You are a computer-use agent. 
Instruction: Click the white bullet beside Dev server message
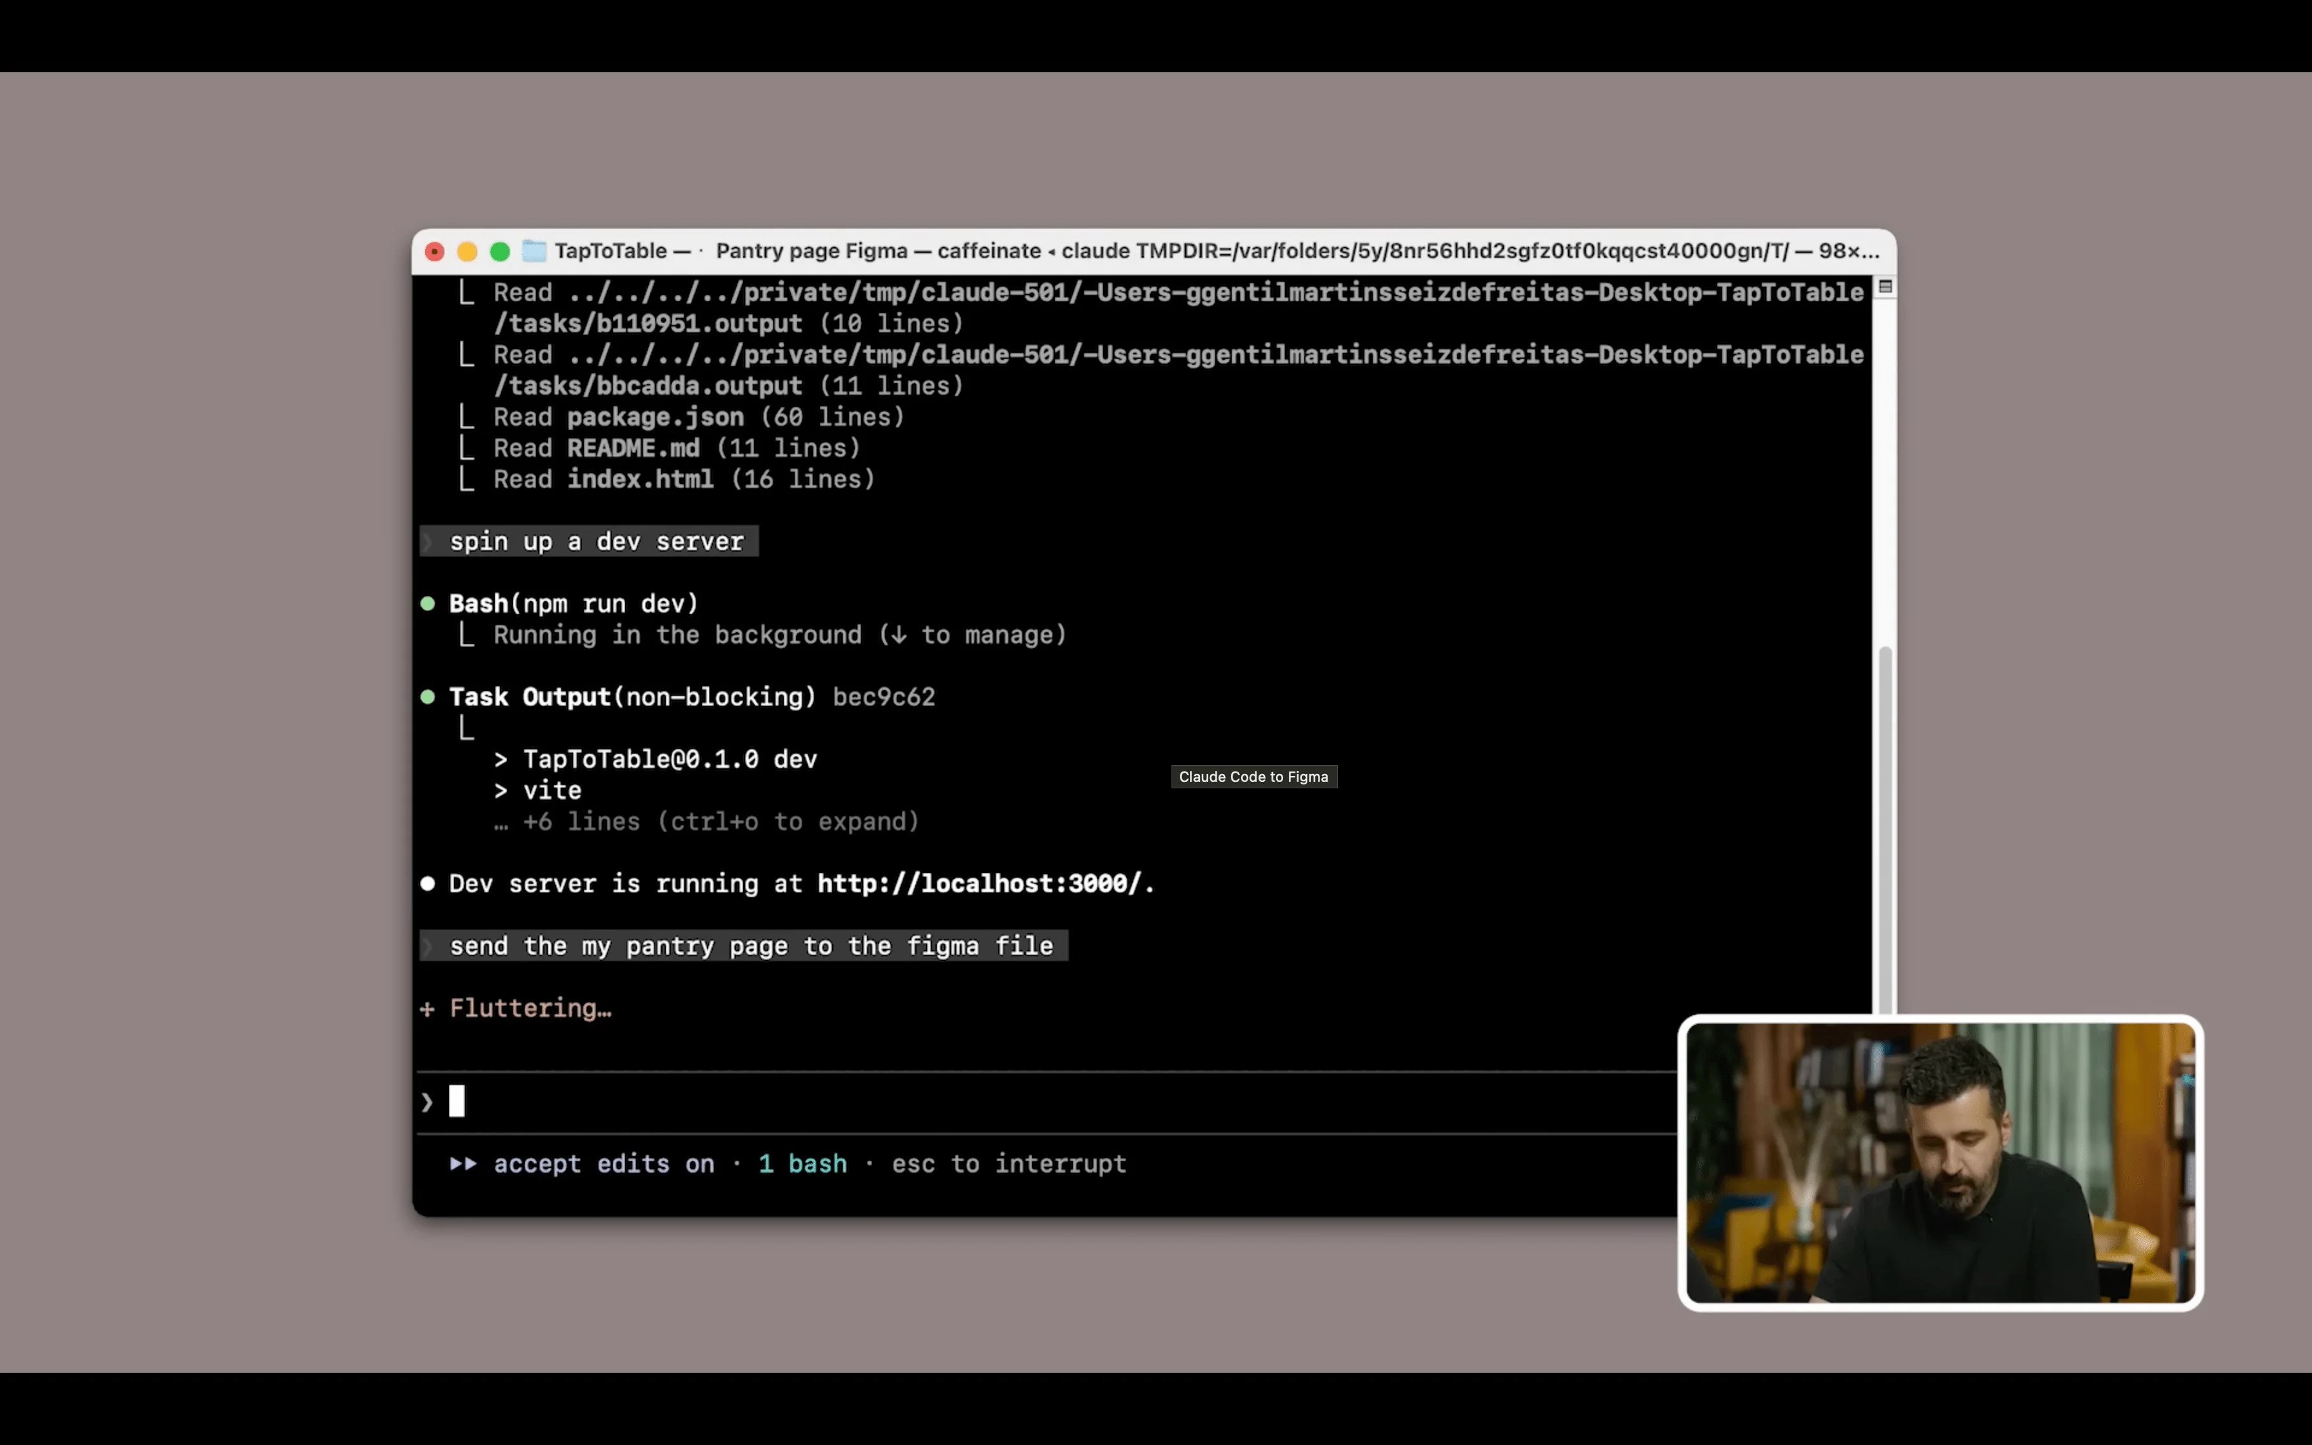click(428, 884)
